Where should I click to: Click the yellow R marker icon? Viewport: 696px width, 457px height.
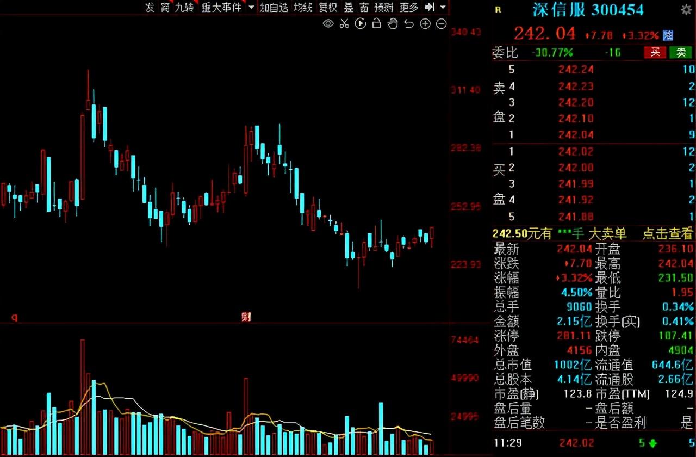[499, 9]
